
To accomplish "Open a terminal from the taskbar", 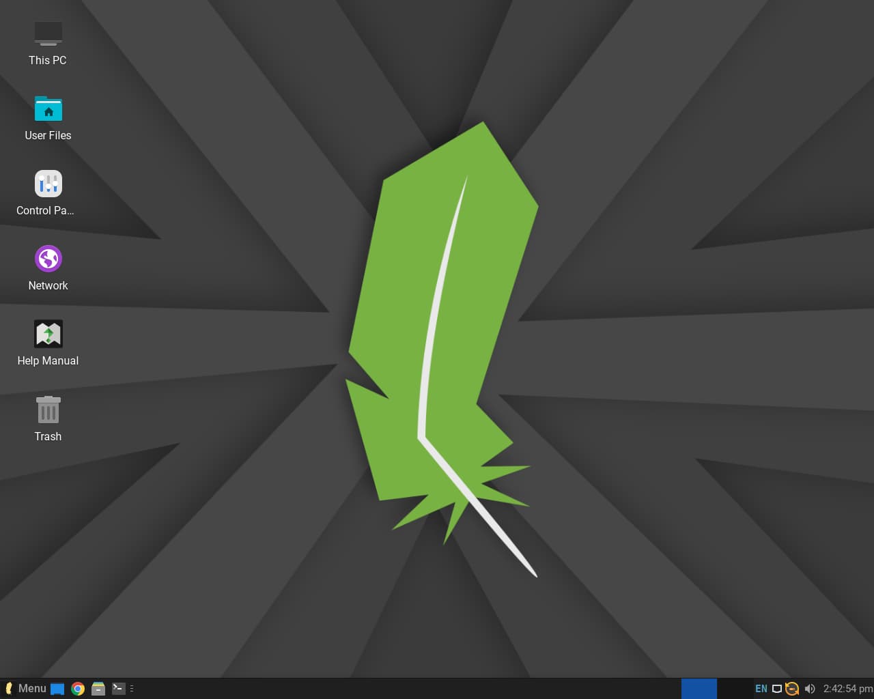I will (x=117, y=689).
